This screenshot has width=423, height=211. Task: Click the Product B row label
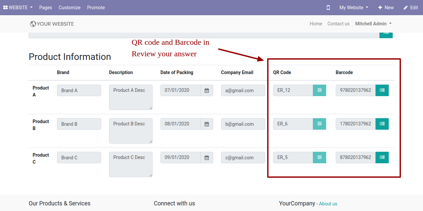(41, 125)
